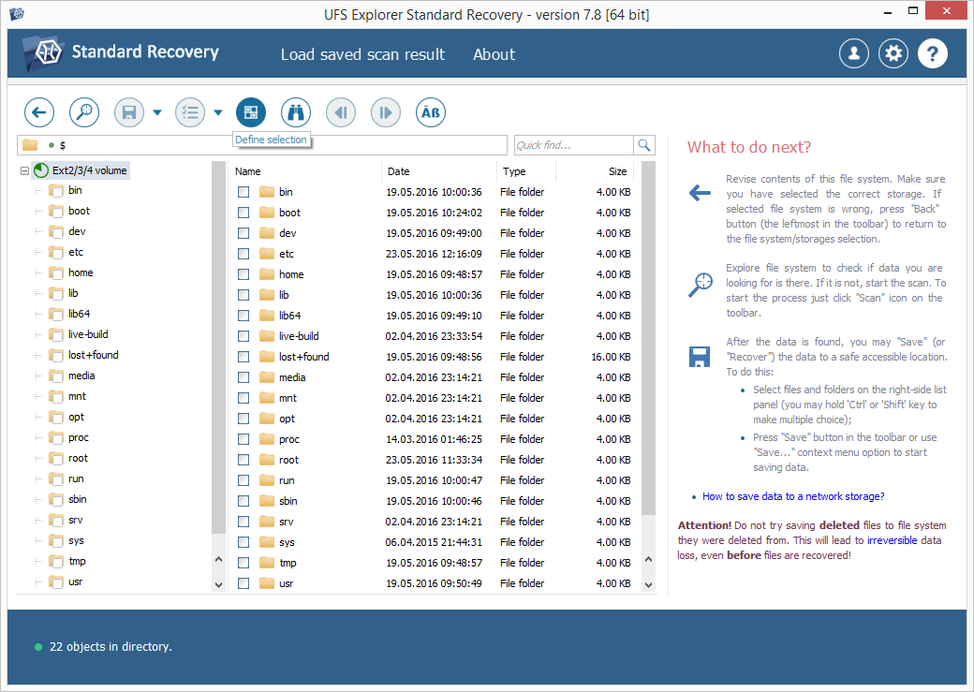
Task: Check the home folder checkbox
Action: pos(243,274)
